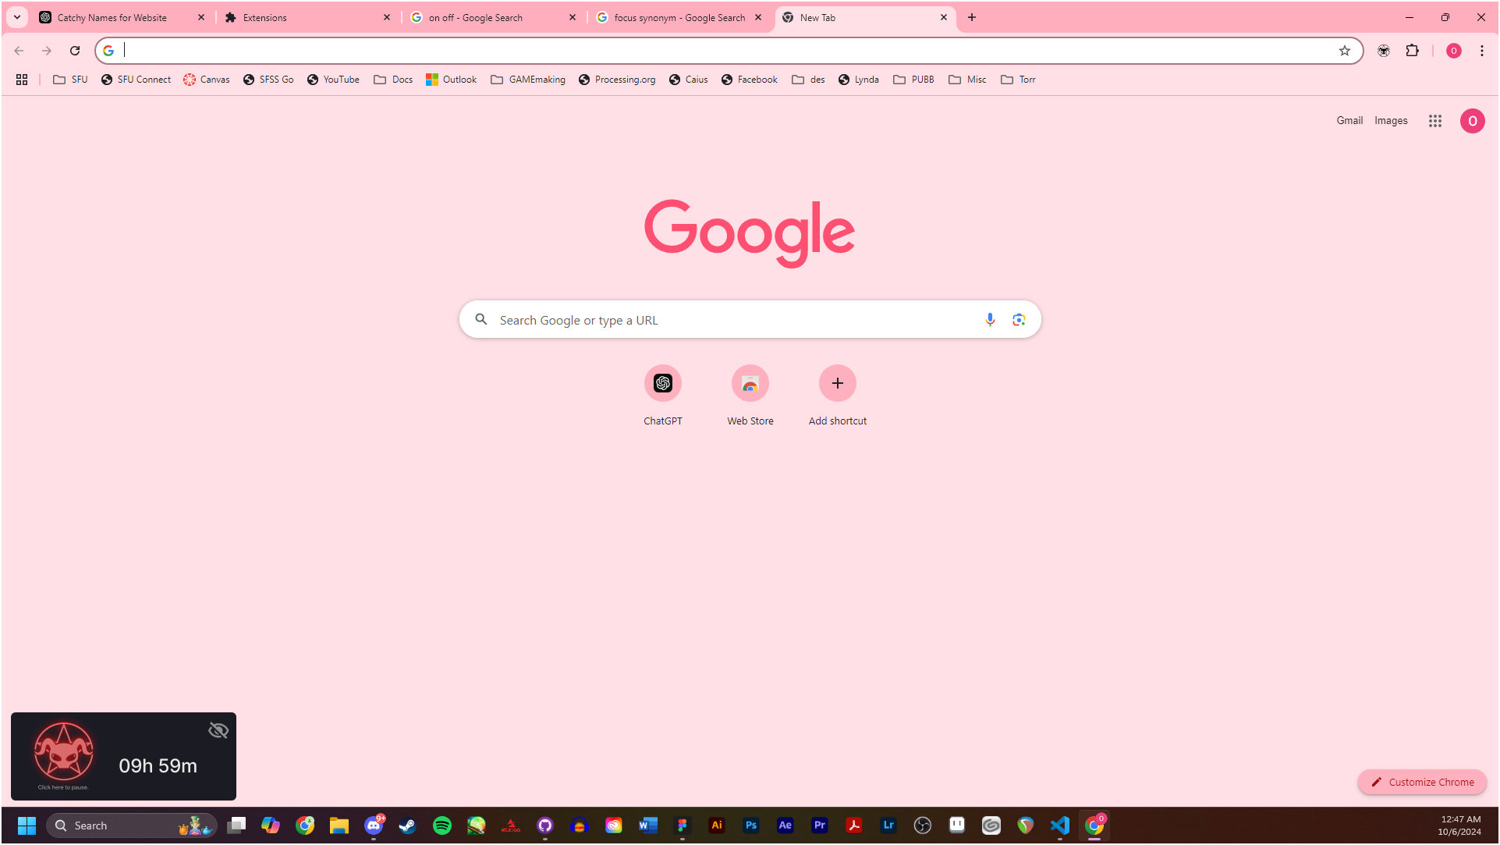Bookmark this tab with star icon
This screenshot has height=845, width=1500.
[1344, 51]
